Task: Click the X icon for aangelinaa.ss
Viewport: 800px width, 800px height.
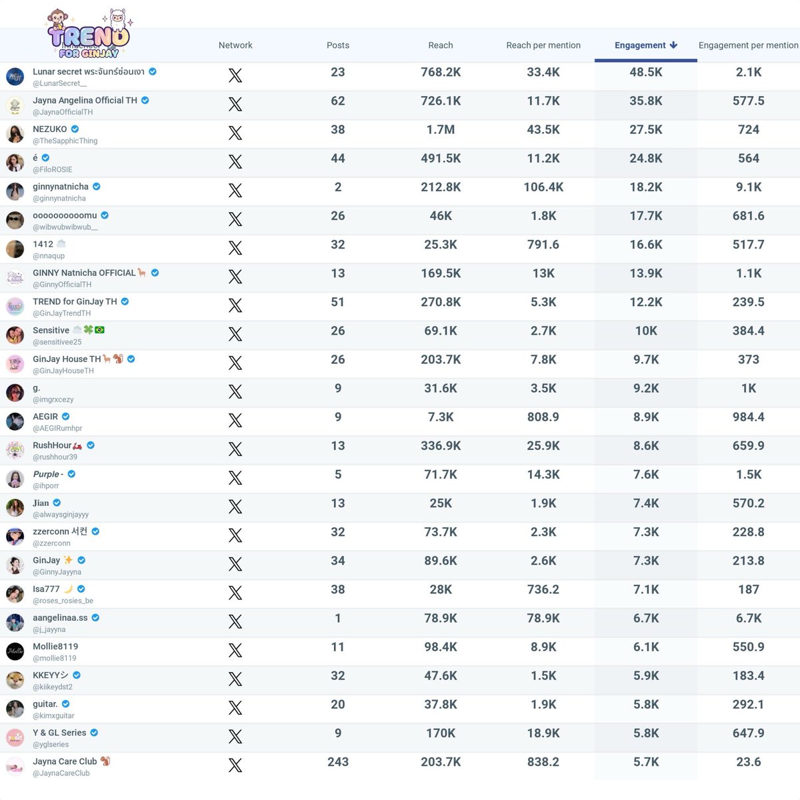Action: click(235, 621)
